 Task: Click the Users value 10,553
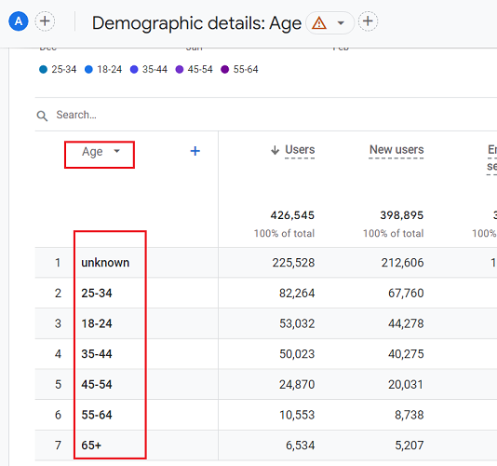(297, 415)
